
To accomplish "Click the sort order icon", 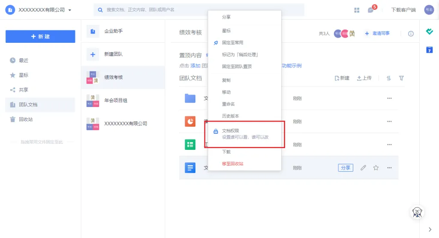I will pos(388,78).
